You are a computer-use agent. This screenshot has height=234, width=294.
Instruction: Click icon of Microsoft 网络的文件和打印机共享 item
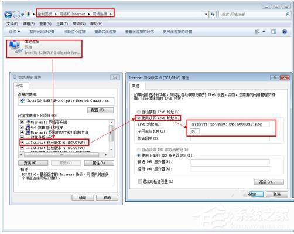click(28, 133)
